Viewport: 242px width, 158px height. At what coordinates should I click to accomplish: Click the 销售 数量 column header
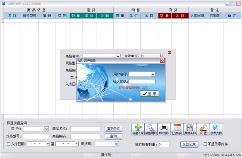pos(120,16)
